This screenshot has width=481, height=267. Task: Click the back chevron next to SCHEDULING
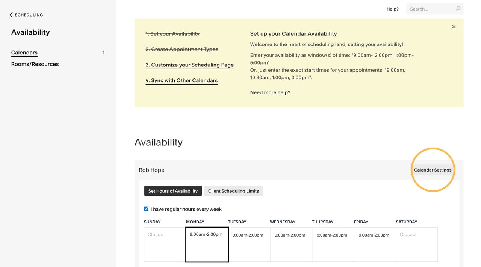10,15
